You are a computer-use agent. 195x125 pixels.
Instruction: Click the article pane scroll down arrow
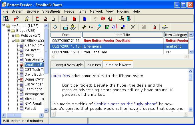(190, 110)
